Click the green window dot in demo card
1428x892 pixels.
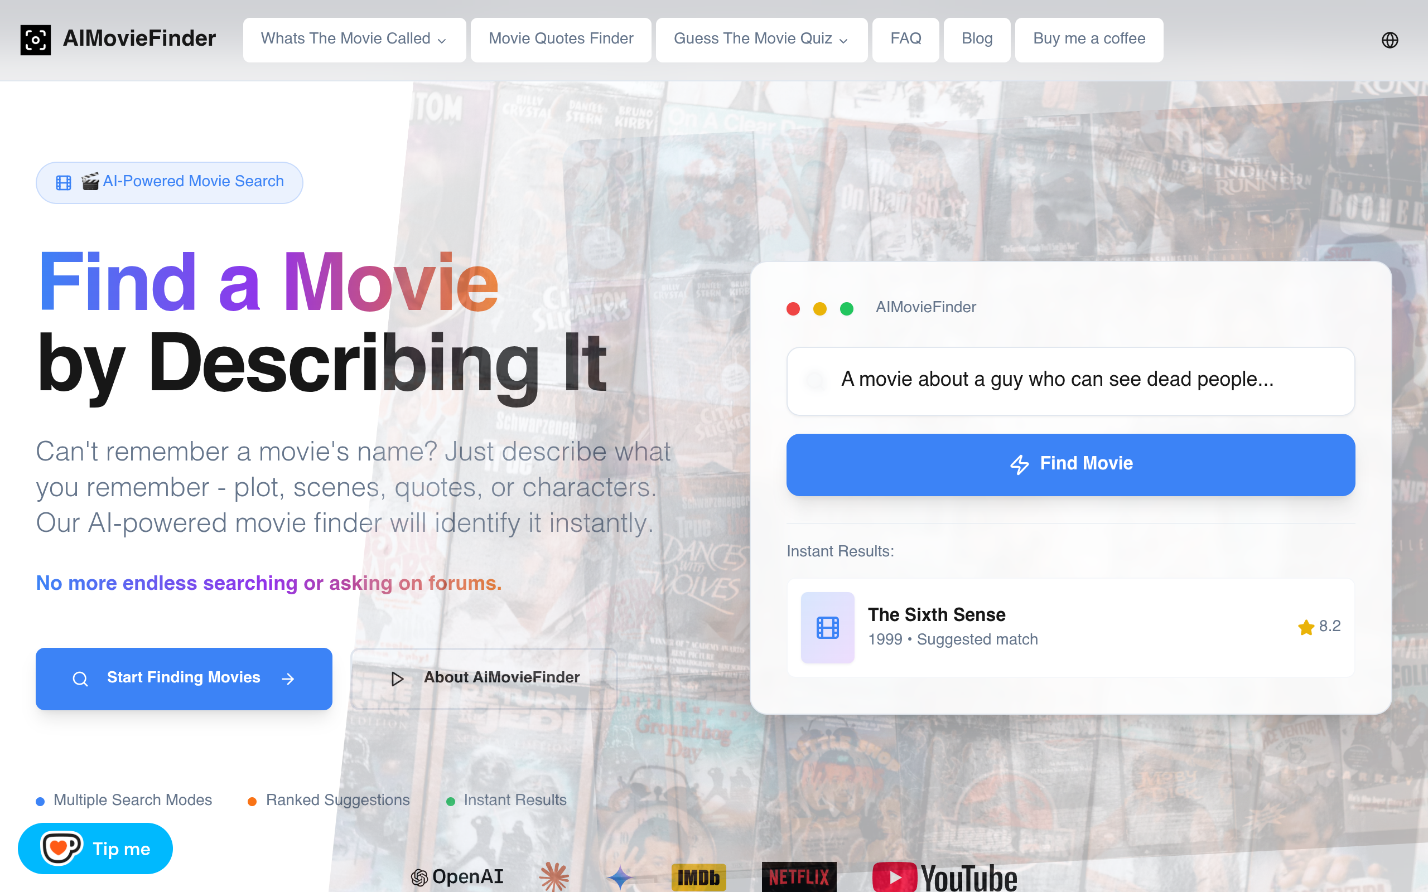click(x=846, y=308)
